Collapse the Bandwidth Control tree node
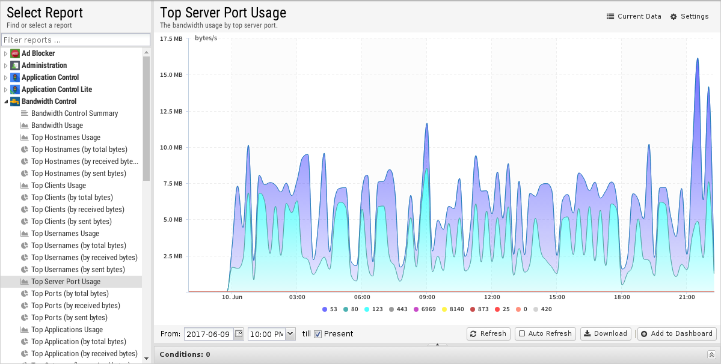The width and height of the screenshot is (721, 364). pyautogui.click(x=6, y=102)
